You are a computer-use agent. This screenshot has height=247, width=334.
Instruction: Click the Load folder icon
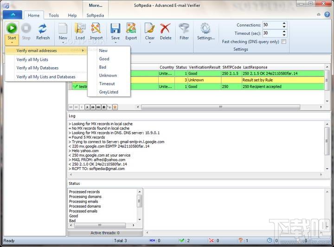80,28
